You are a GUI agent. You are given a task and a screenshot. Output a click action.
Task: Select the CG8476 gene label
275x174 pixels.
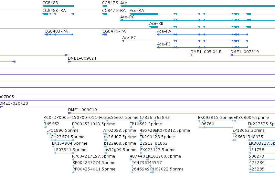(x=110, y=3)
